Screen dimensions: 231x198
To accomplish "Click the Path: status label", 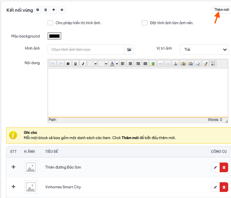I will coord(53,120).
